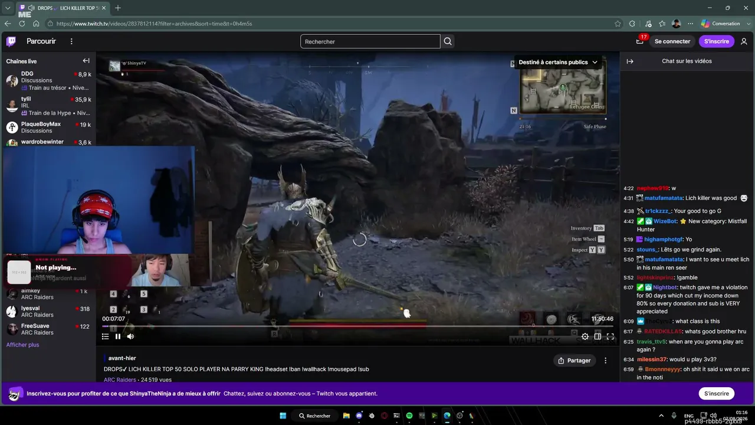Open the browser profile avatar
Screen dimensions: 755x425
pos(677,24)
